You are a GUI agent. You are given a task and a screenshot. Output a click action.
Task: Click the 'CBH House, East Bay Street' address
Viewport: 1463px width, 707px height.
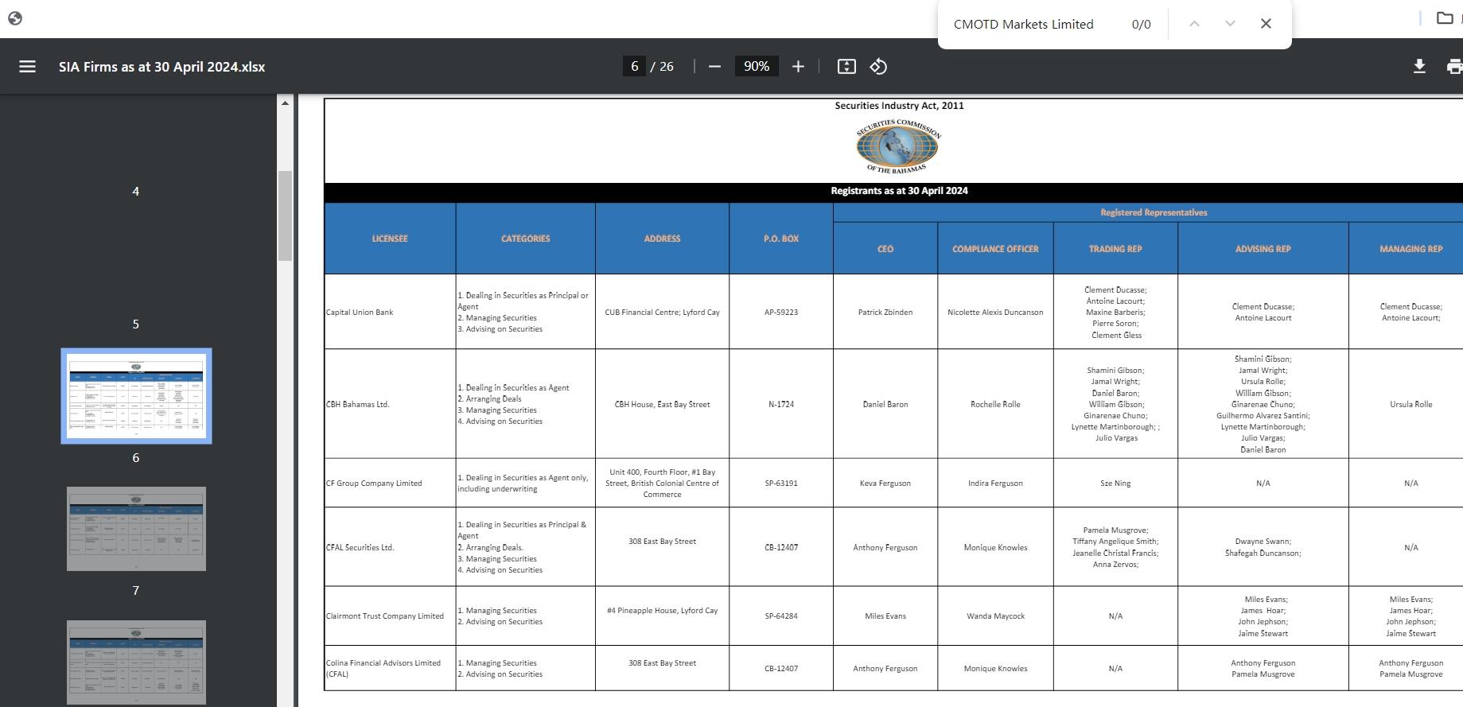(x=662, y=404)
